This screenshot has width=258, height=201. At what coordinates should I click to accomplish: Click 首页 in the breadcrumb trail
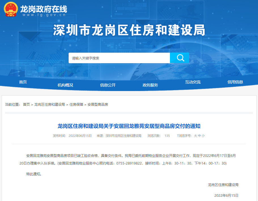pyautogui.click(x=26, y=104)
